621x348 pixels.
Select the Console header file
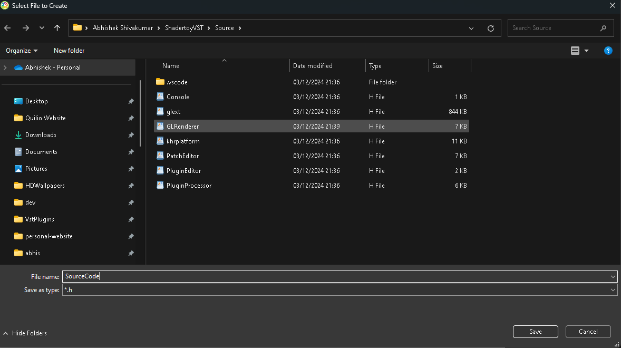[x=312, y=96]
